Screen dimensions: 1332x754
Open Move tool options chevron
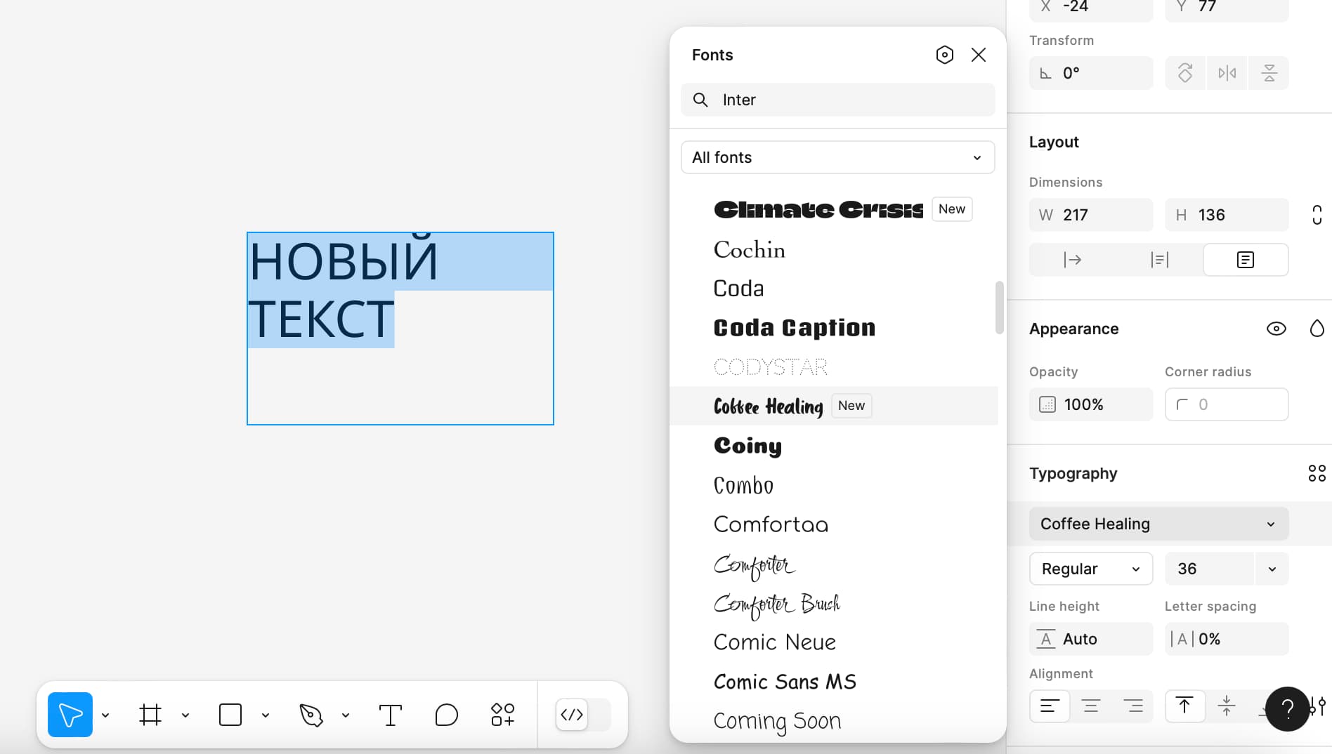[x=105, y=715]
